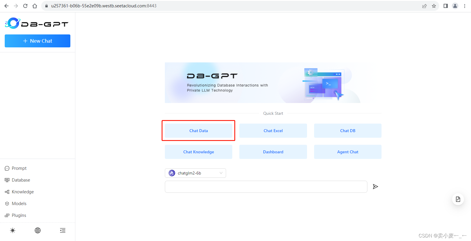Click the browser back arrow

tap(6, 6)
